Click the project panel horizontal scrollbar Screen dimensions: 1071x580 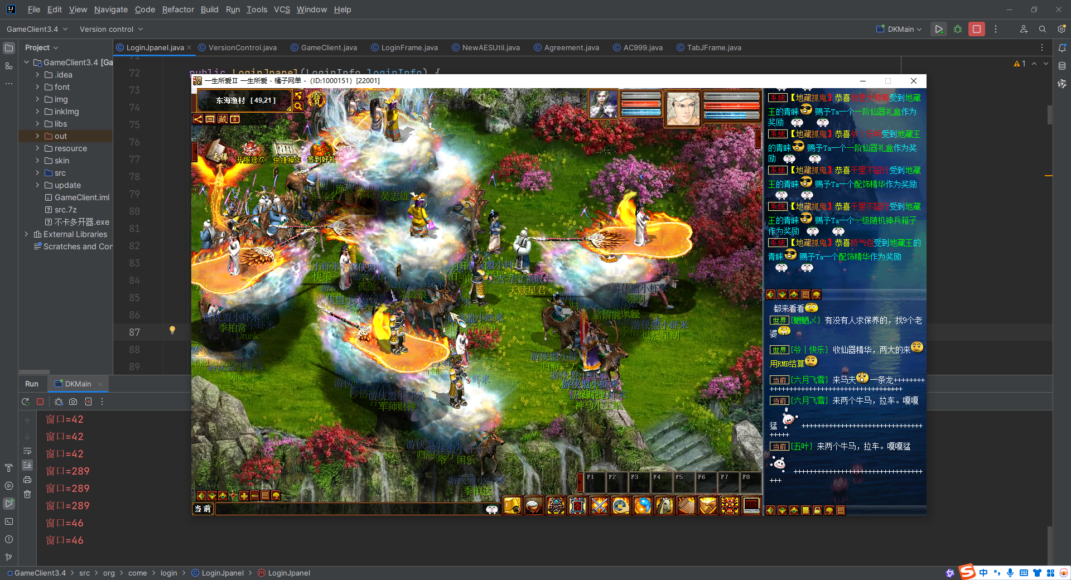pyautogui.click(x=35, y=371)
